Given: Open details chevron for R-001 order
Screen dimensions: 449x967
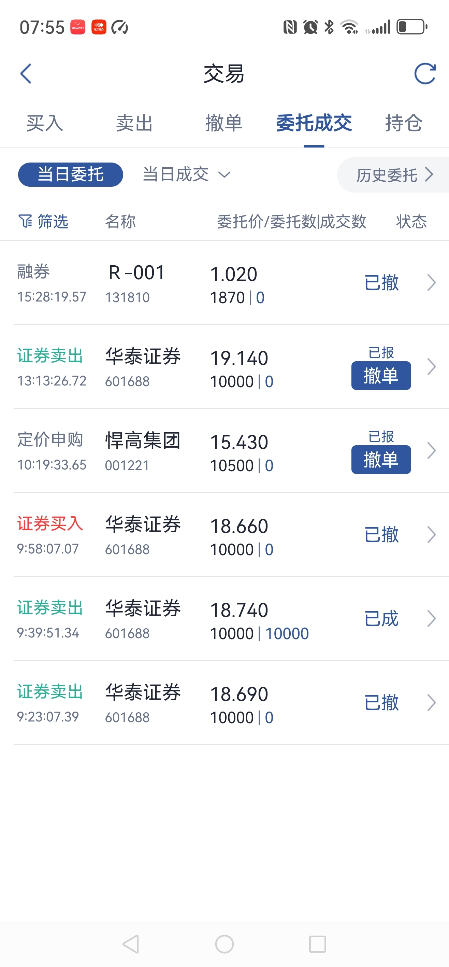Looking at the screenshot, I should (x=431, y=283).
